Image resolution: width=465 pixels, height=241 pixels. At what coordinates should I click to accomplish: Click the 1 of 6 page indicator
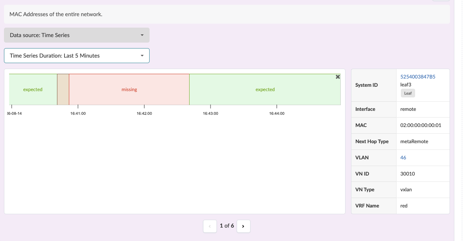coord(227,226)
